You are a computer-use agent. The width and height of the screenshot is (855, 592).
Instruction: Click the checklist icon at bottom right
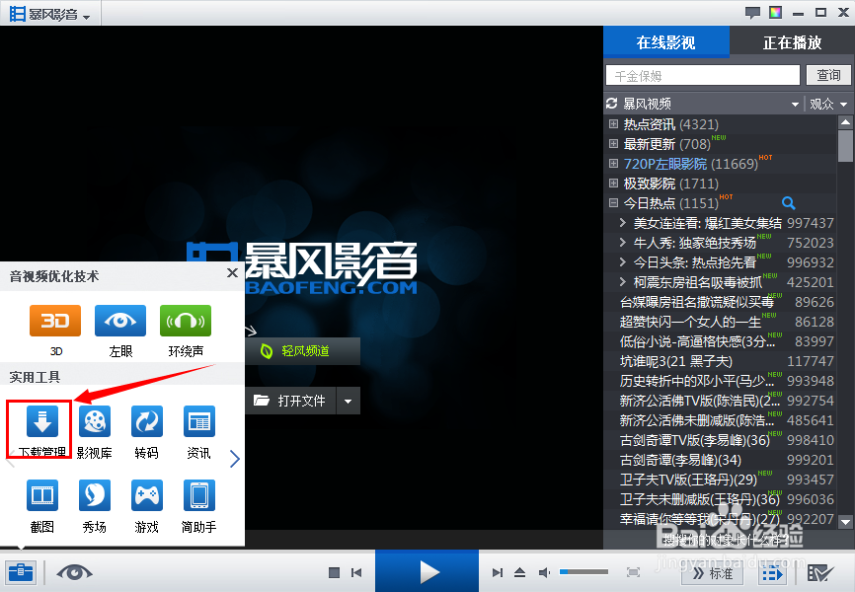point(820,573)
